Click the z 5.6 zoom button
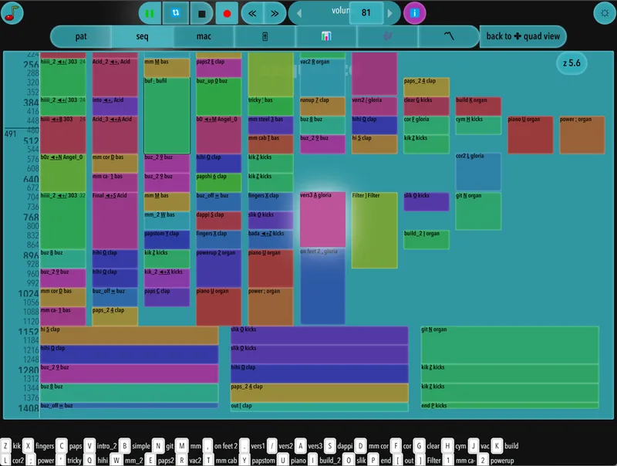 pyautogui.click(x=571, y=63)
